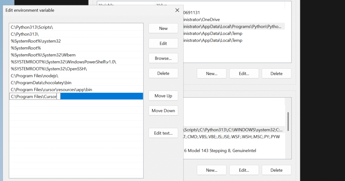Click Edit... under the user variables list
Image resolution: width=345 pixels, height=181 pixels.
tap(244, 73)
